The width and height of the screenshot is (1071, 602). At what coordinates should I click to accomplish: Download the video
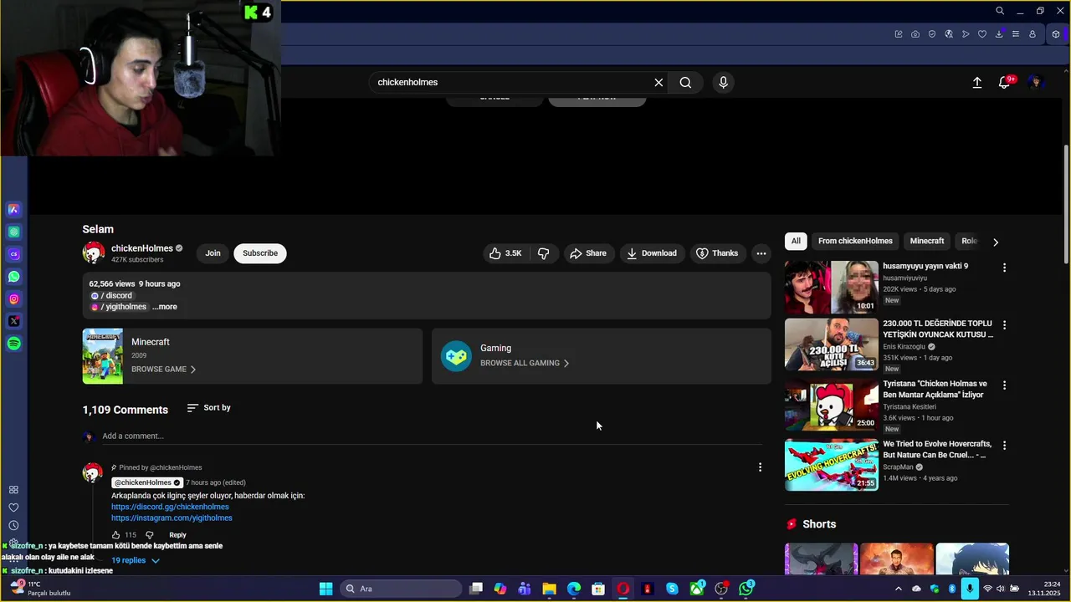pyautogui.click(x=652, y=253)
